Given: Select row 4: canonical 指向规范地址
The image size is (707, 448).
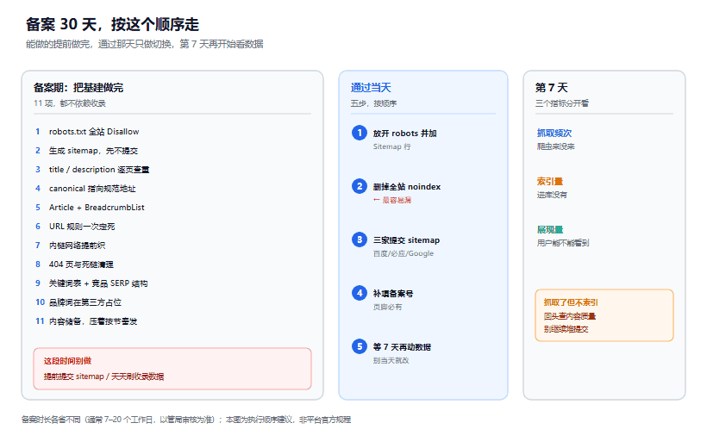Looking at the screenshot, I should pos(85,189).
